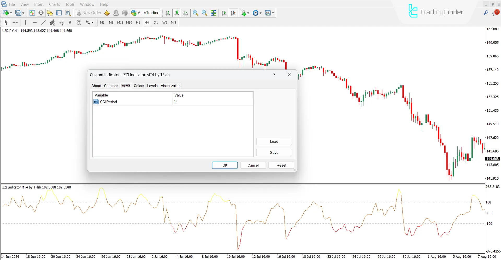Toggle chart shift

(x=233, y=13)
